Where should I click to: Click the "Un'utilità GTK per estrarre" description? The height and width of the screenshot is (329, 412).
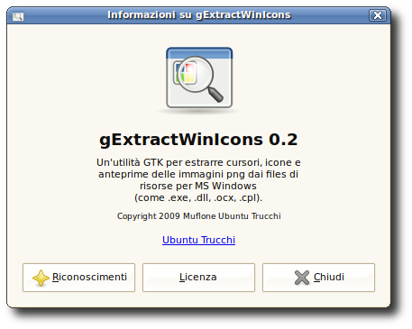coord(198,179)
